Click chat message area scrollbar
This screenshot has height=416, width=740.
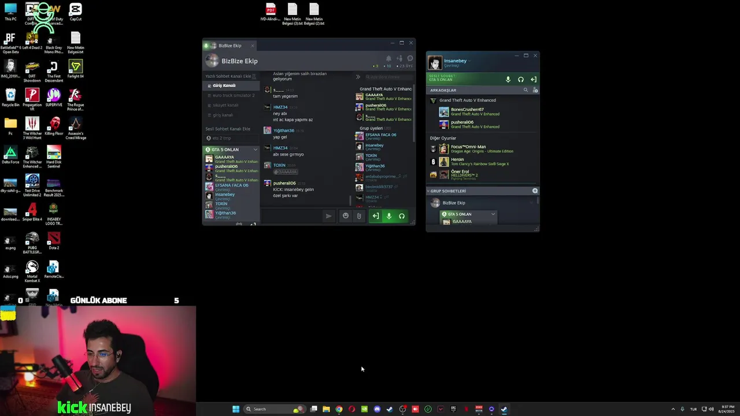click(x=351, y=200)
